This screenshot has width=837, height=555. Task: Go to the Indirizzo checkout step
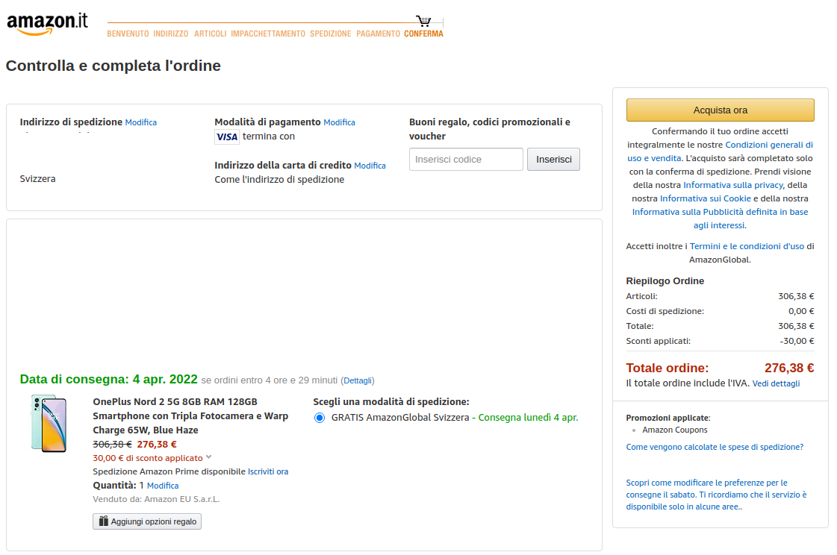171,34
